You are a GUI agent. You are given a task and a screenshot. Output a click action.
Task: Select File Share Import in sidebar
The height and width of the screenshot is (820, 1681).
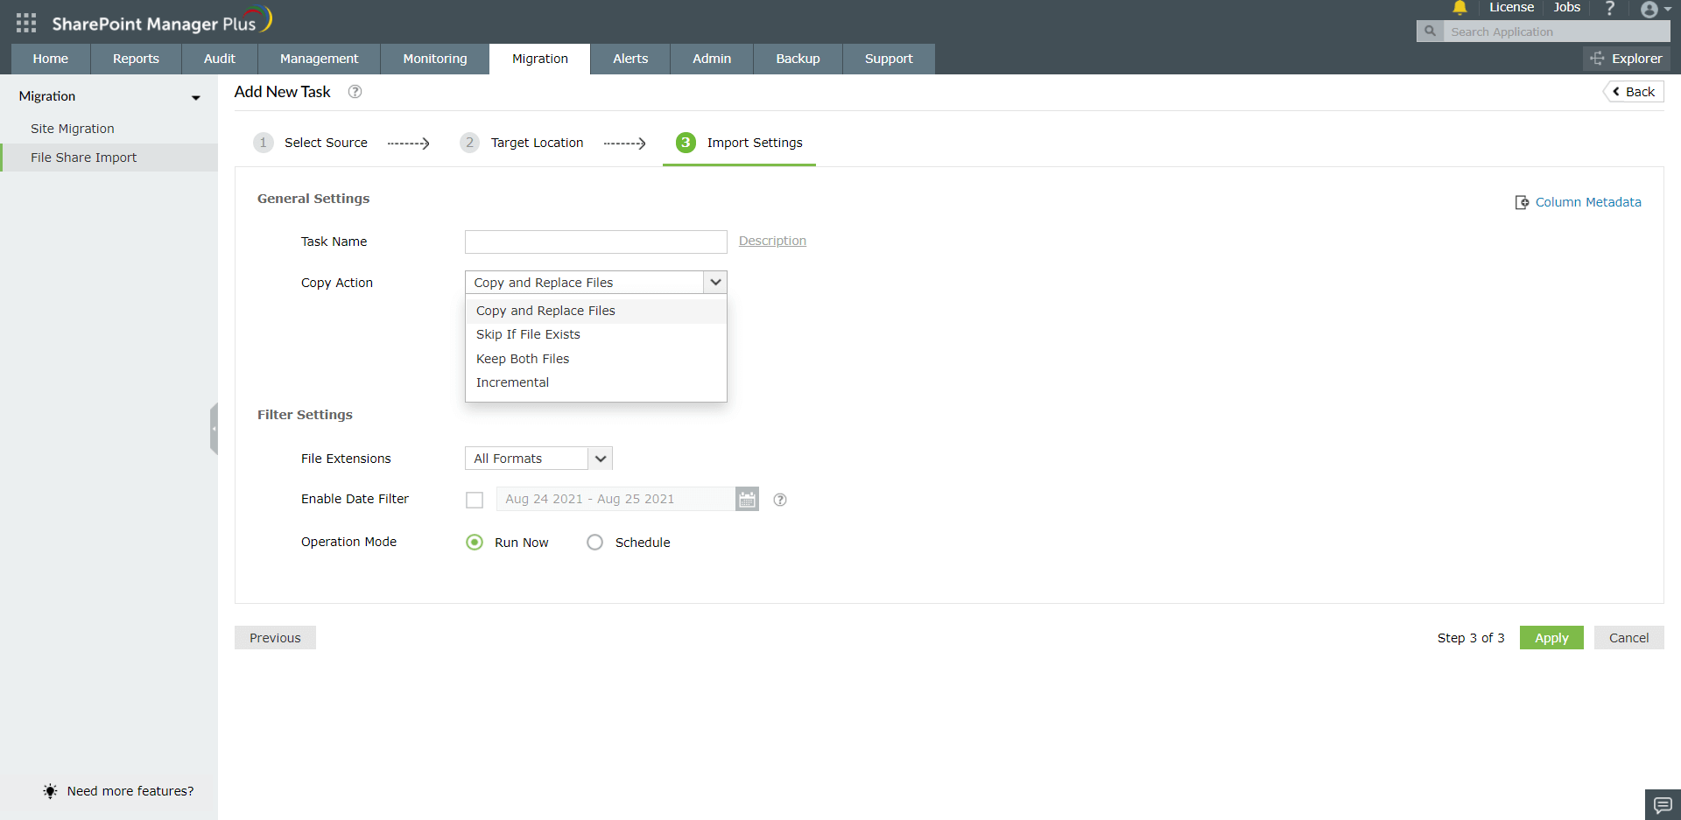pyautogui.click(x=109, y=158)
